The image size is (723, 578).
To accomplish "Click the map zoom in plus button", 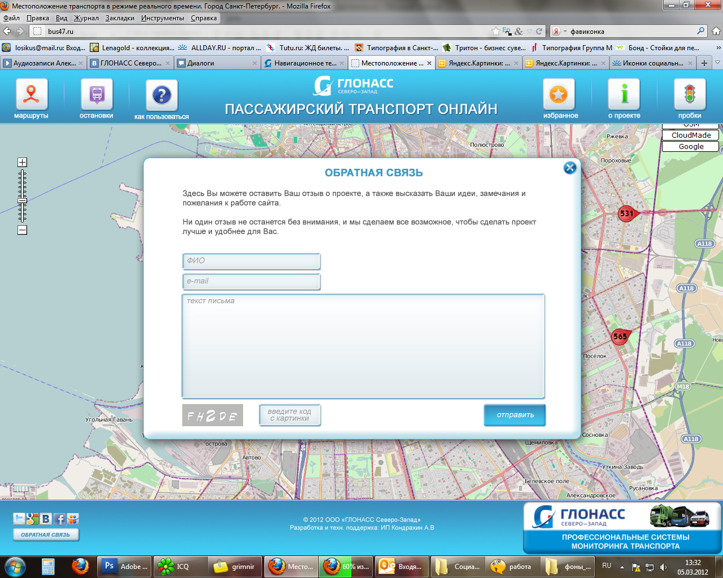I will coord(22,163).
